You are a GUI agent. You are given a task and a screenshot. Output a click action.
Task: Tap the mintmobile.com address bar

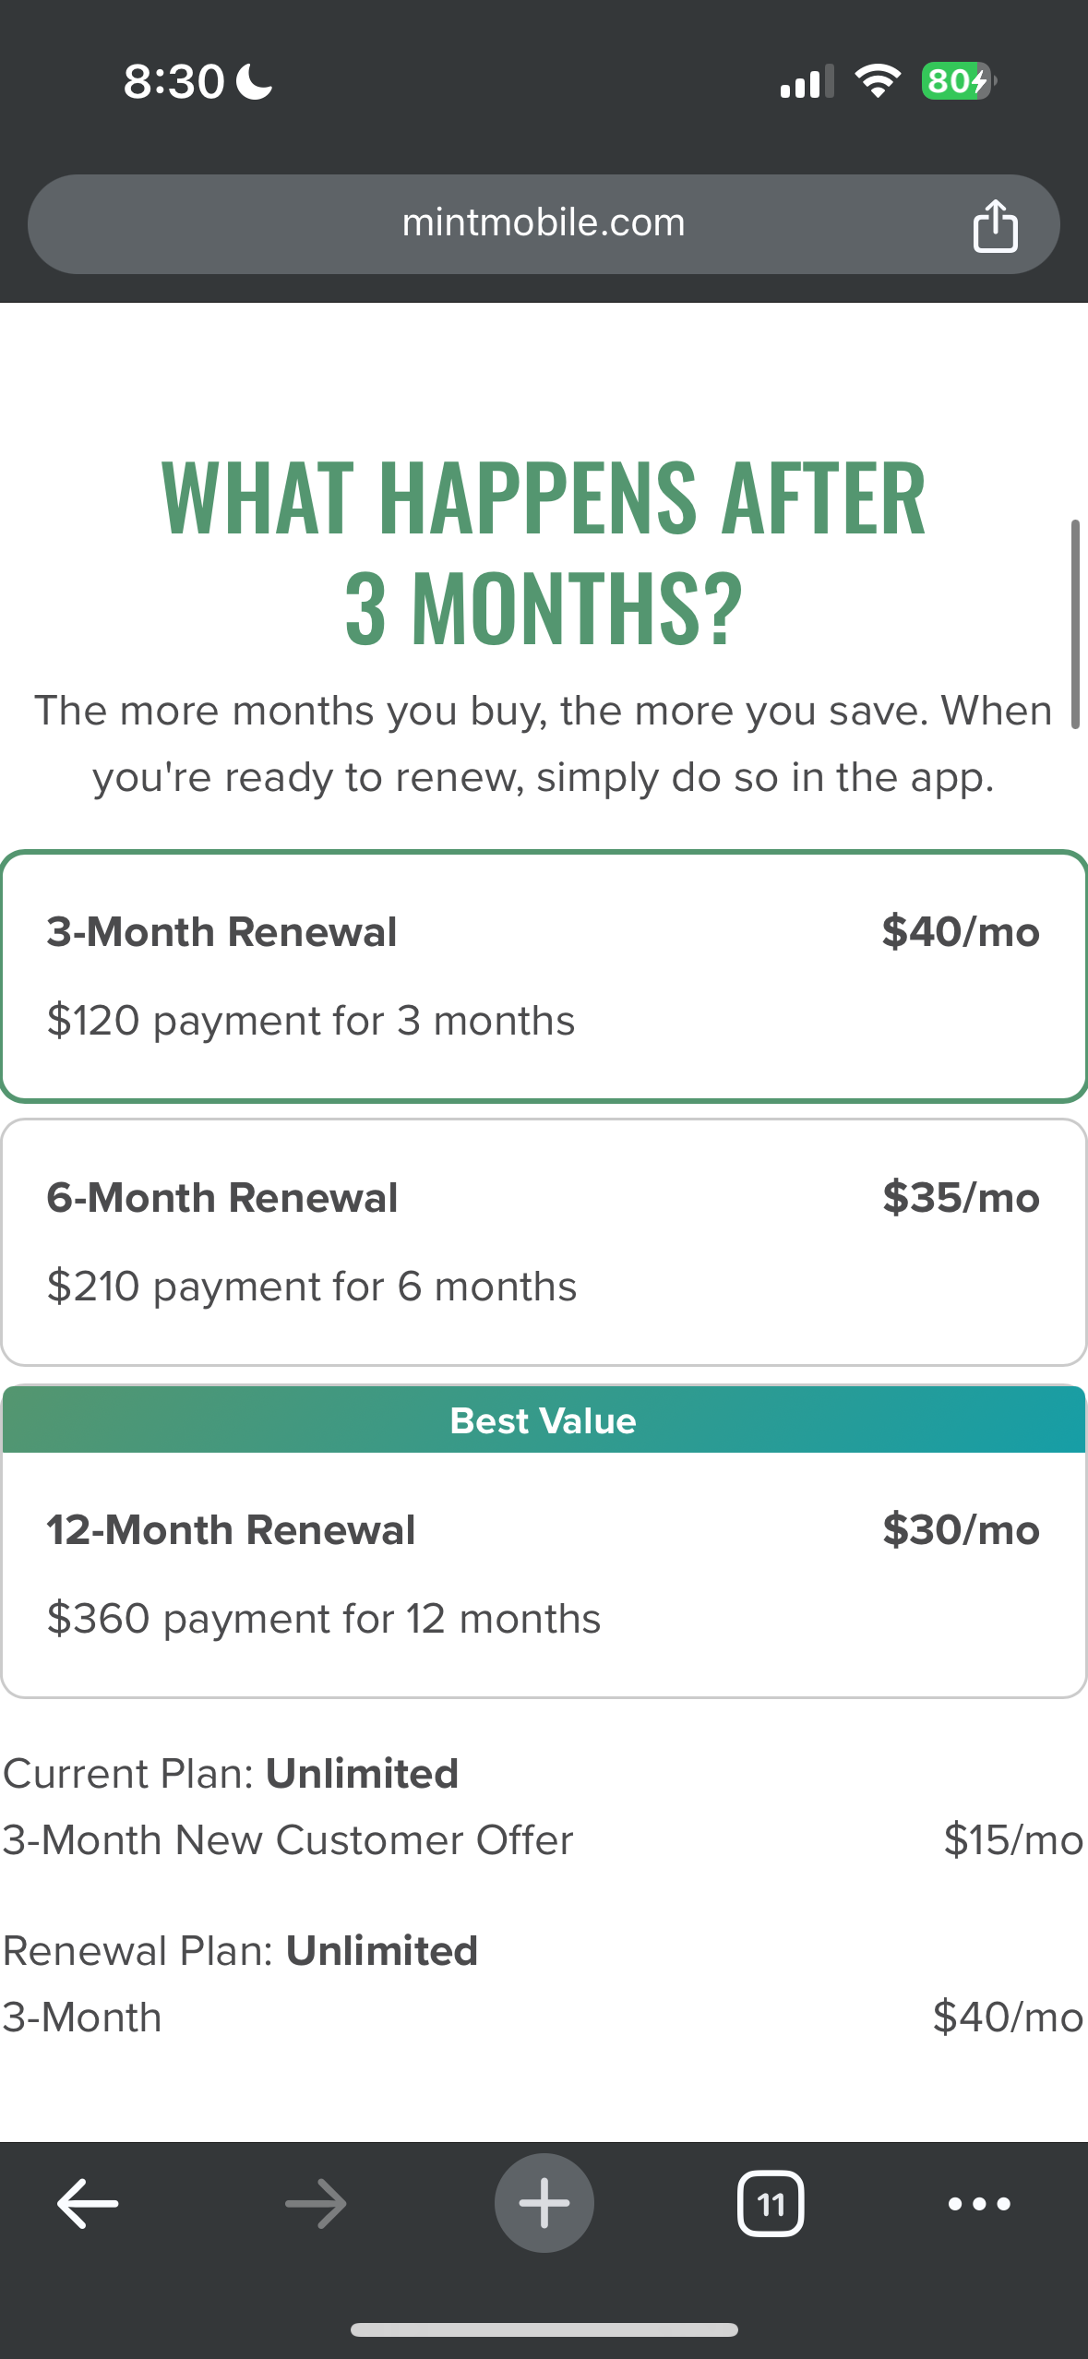(544, 223)
